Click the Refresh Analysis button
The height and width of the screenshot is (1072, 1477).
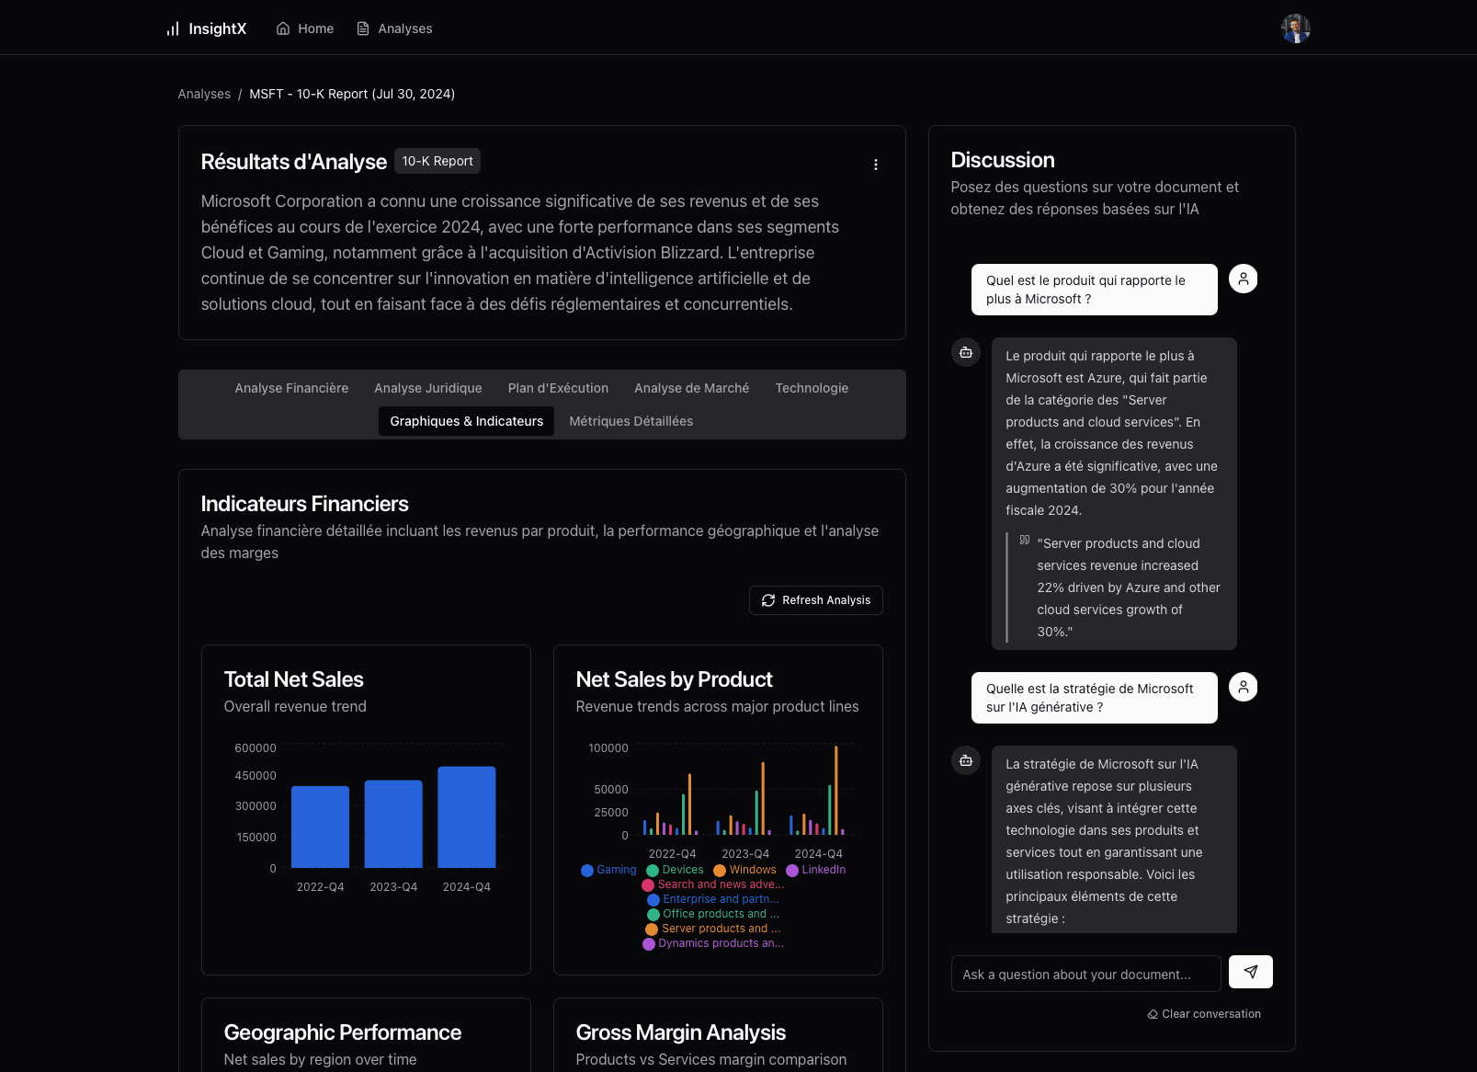pyautogui.click(x=816, y=600)
